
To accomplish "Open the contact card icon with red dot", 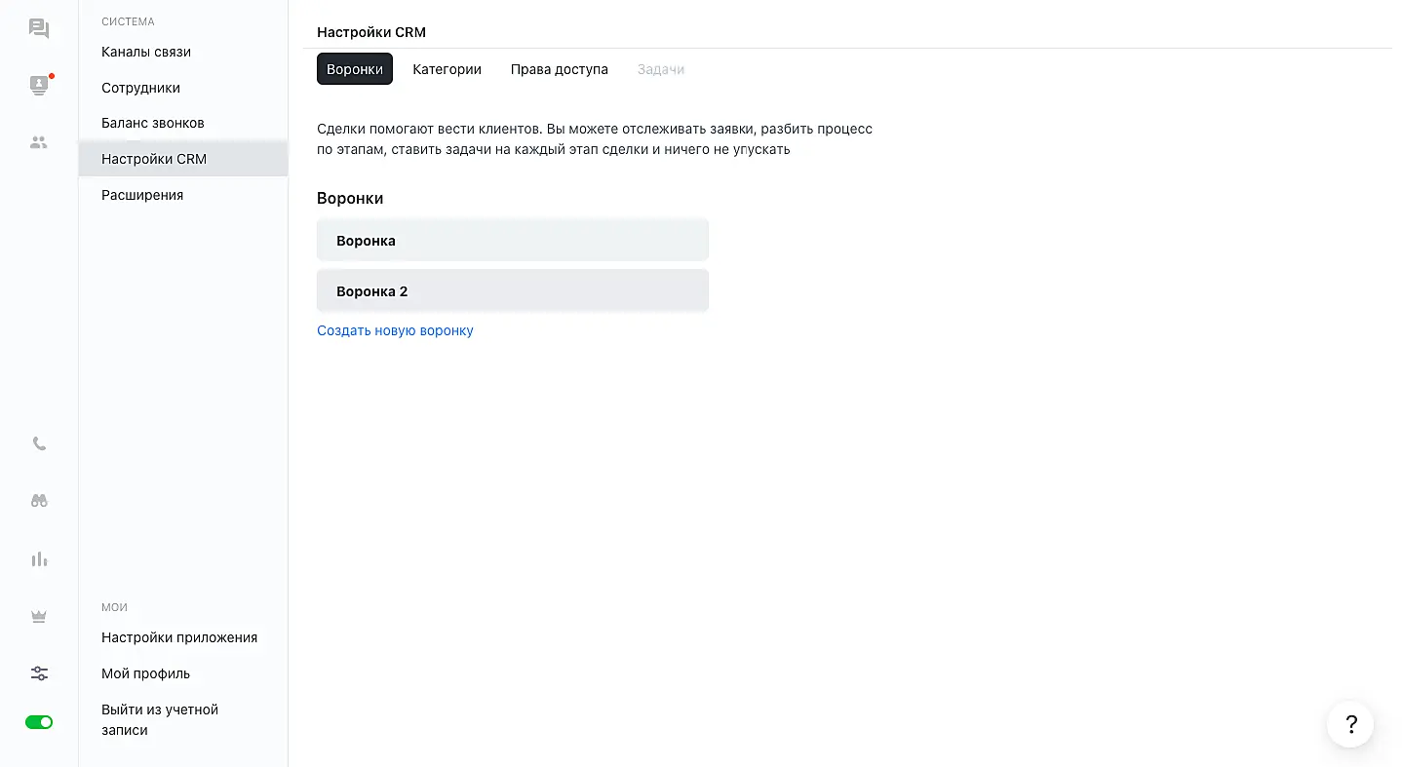I will pyautogui.click(x=39, y=86).
